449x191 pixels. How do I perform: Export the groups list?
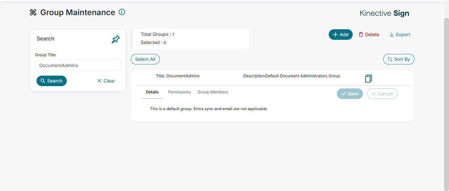coord(400,35)
